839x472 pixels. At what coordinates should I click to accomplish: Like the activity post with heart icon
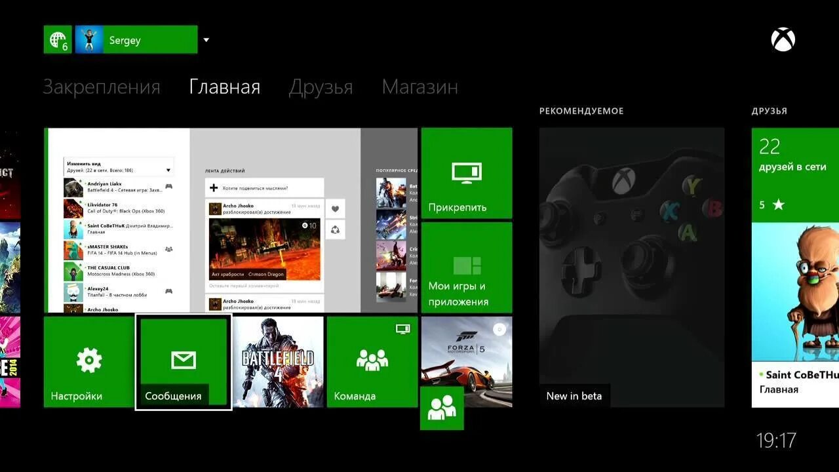click(335, 209)
